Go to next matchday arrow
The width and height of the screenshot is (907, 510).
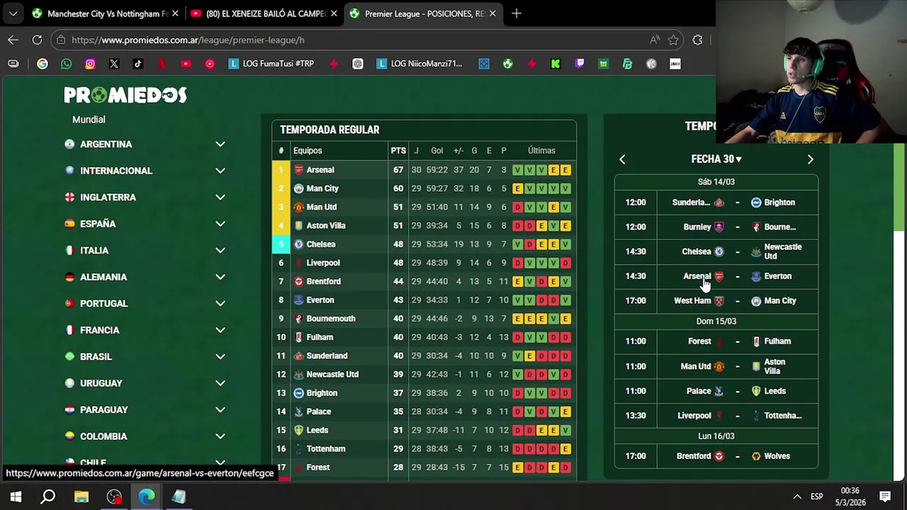tap(811, 159)
